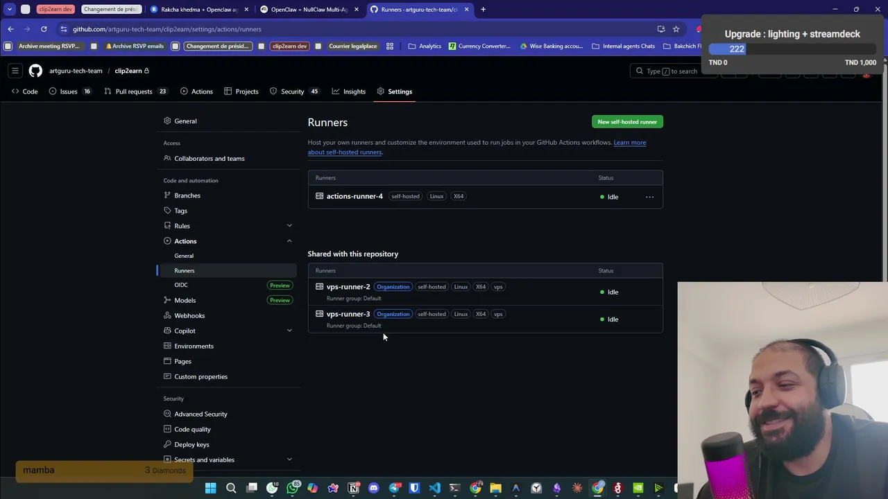Click New self-hosted runner button
The height and width of the screenshot is (499, 888).
click(x=627, y=122)
